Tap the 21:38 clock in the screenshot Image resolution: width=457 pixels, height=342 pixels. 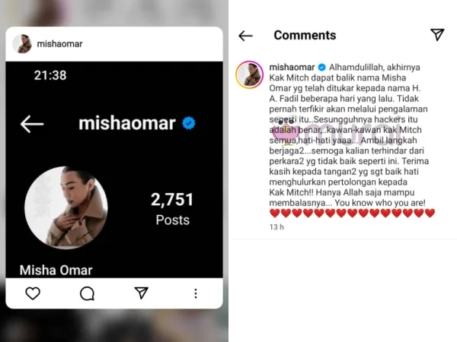point(50,75)
